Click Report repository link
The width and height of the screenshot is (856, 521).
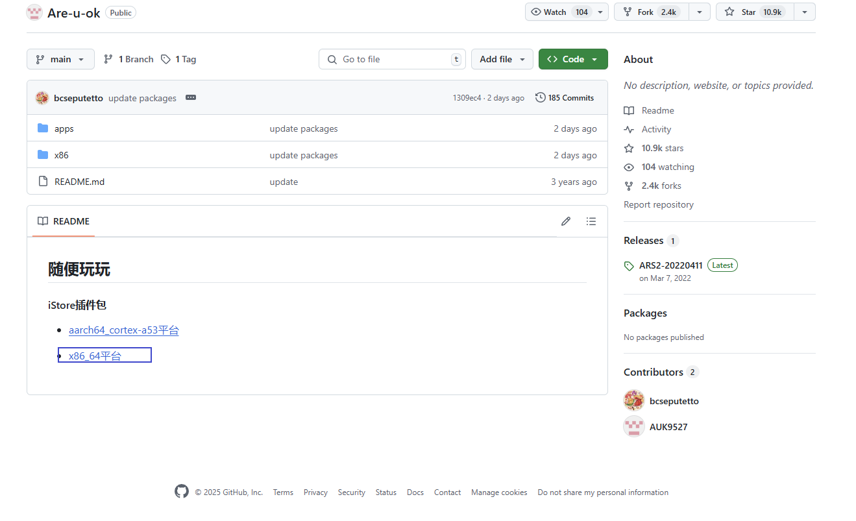pos(659,204)
